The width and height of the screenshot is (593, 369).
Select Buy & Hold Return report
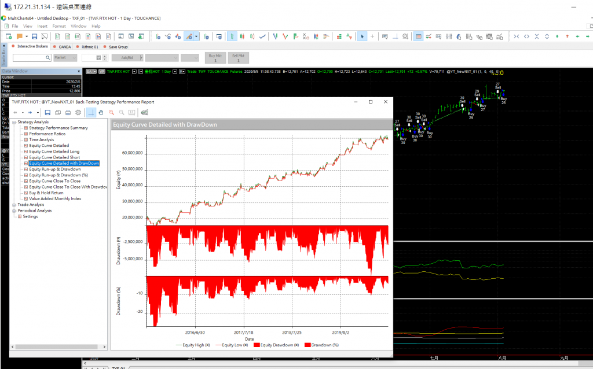pyautogui.click(x=46, y=193)
